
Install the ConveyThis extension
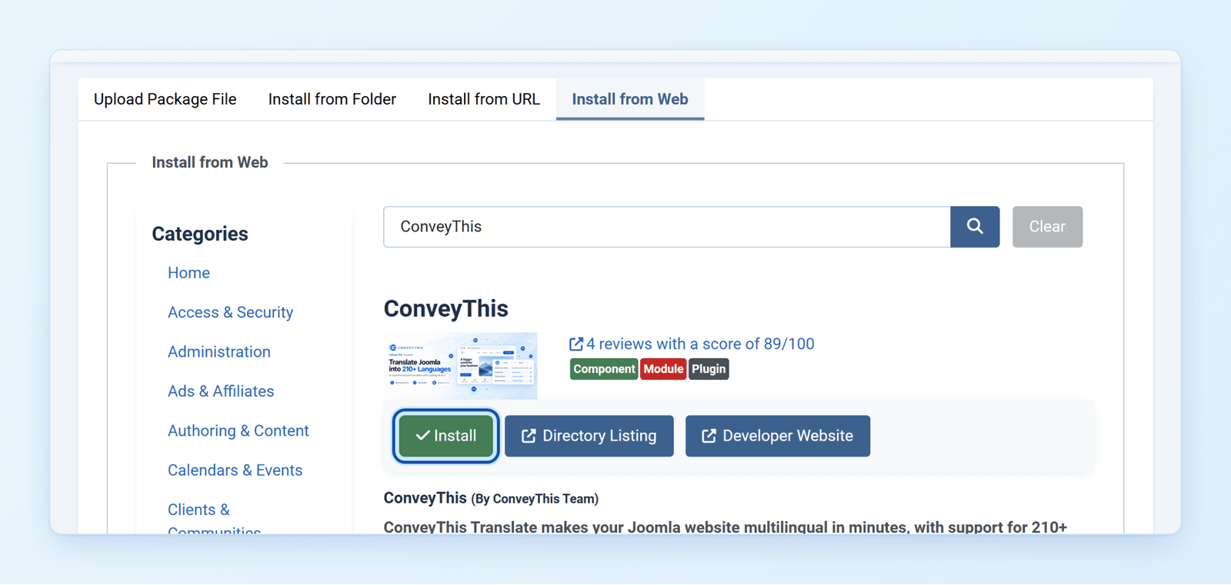coord(446,436)
